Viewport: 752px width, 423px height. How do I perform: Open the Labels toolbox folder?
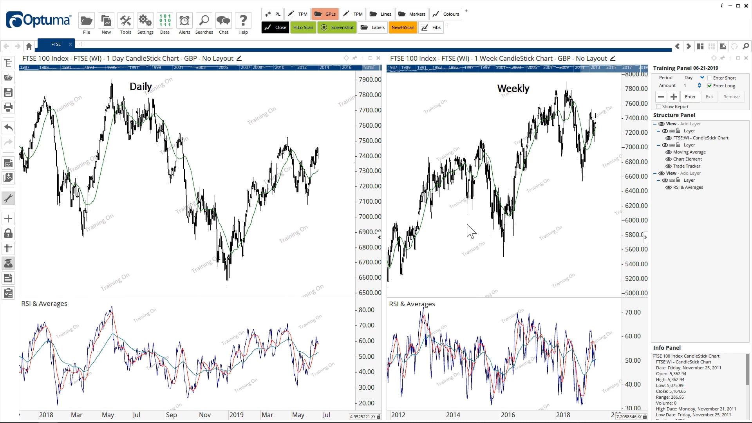click(x=372, y=27)
